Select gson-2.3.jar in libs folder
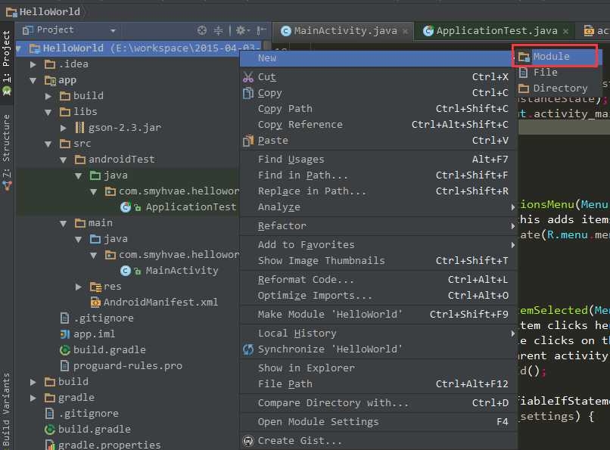Image resolution: width=610 pixels, height=450 pixels. pos(124,128)
